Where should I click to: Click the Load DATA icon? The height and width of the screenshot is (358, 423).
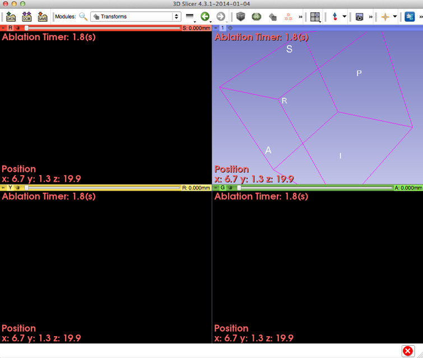coord(11,17)
